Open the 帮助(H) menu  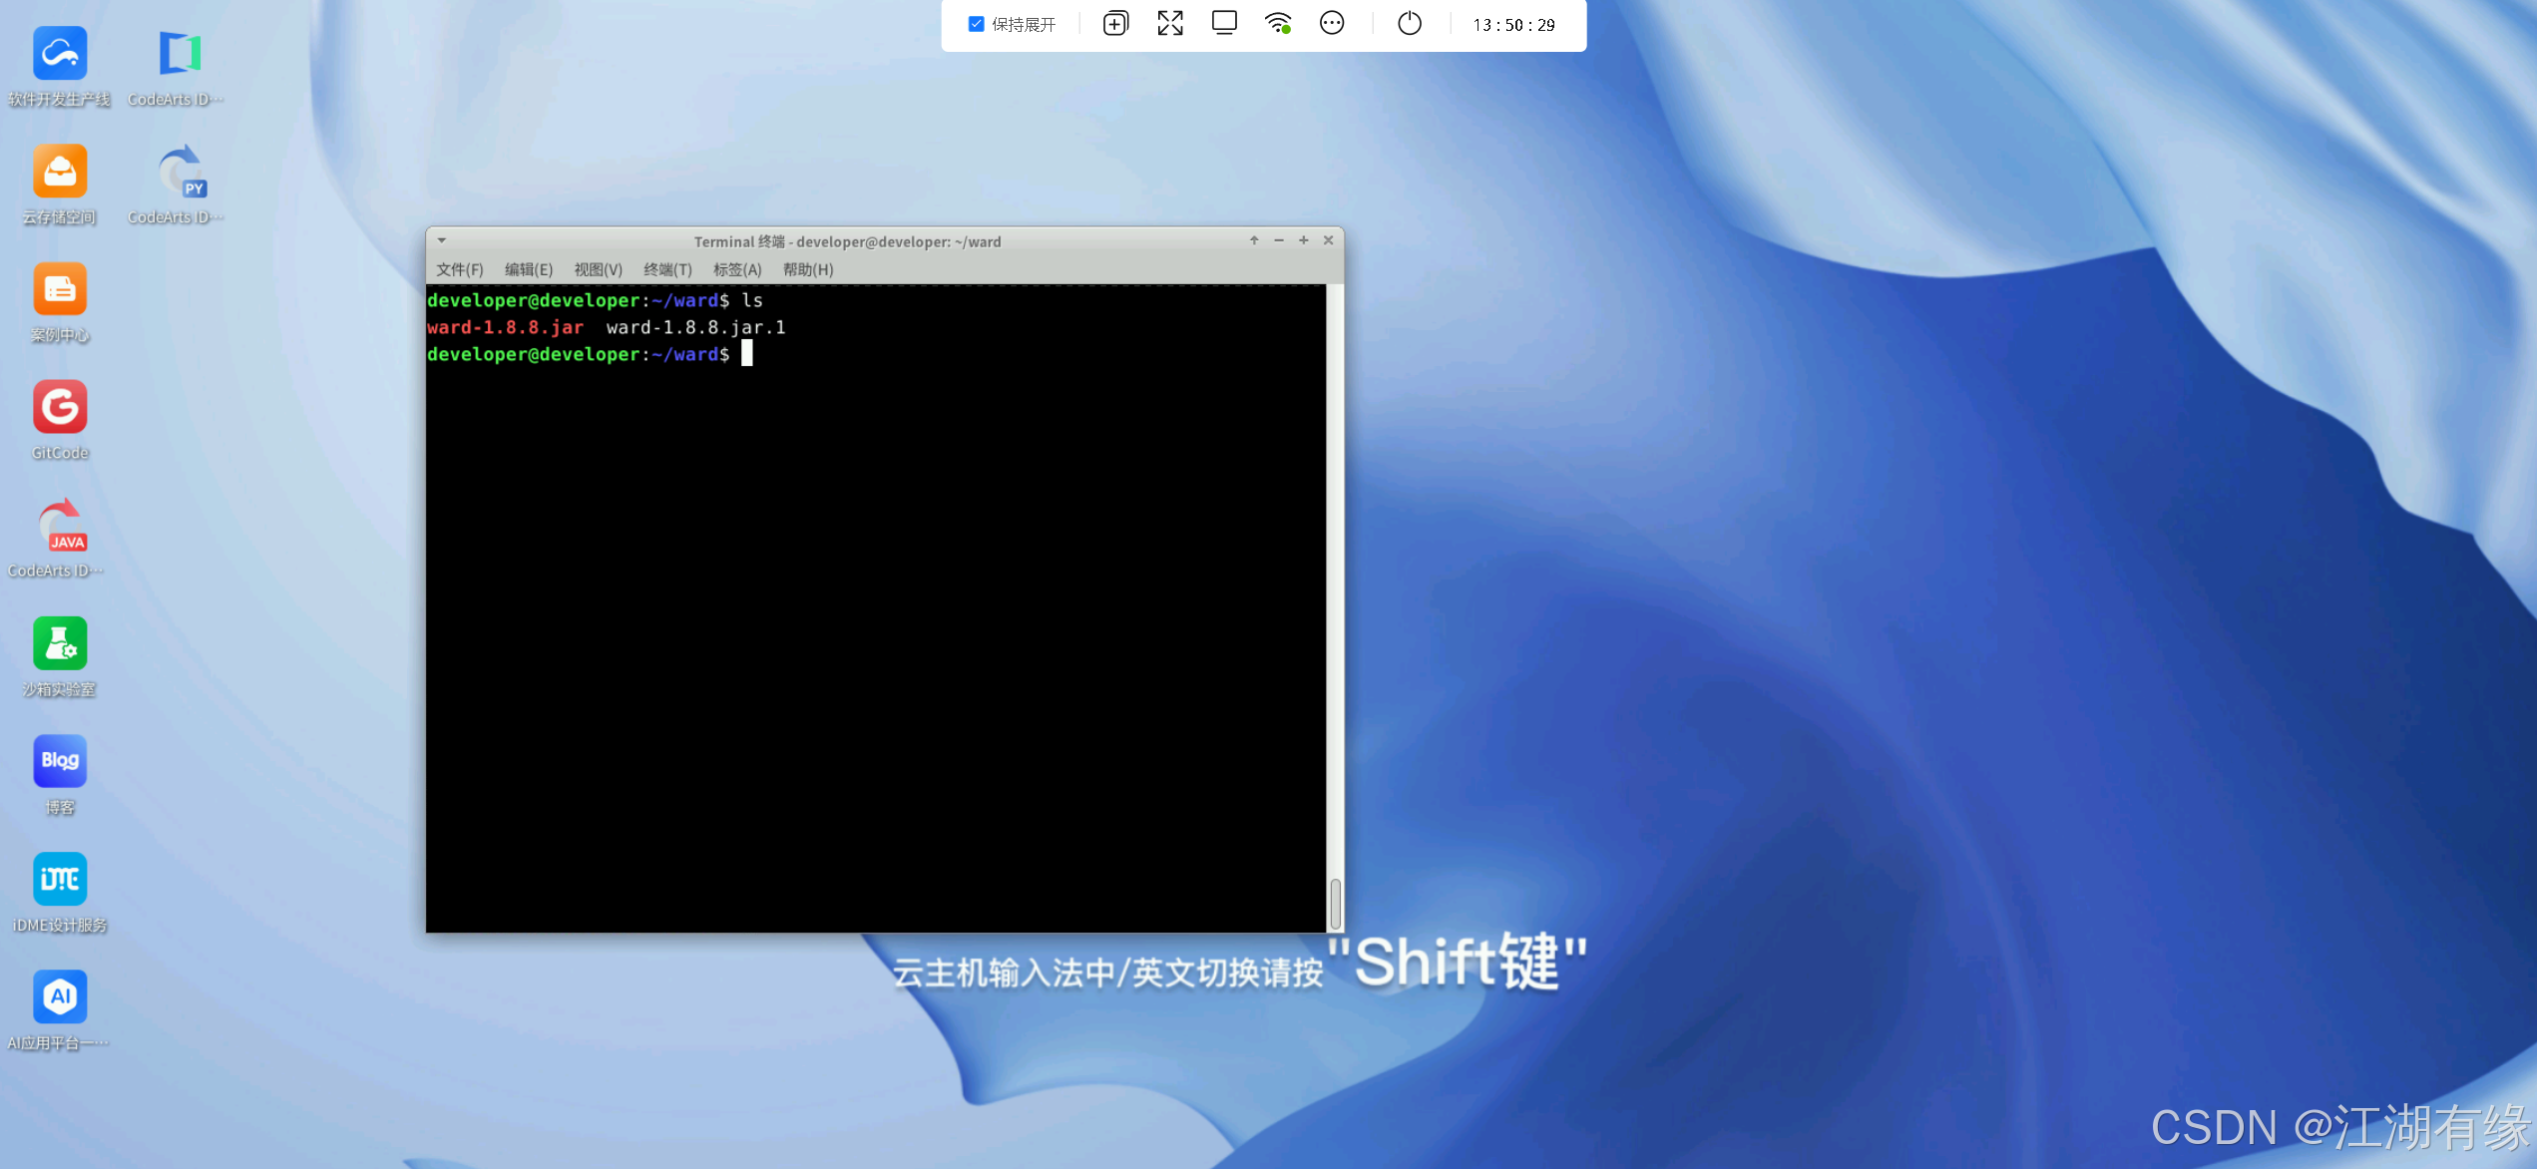pos(808,269)
